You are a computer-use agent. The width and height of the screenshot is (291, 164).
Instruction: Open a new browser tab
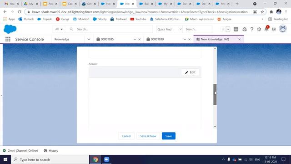pyautogui.click(x=237, y=4)
